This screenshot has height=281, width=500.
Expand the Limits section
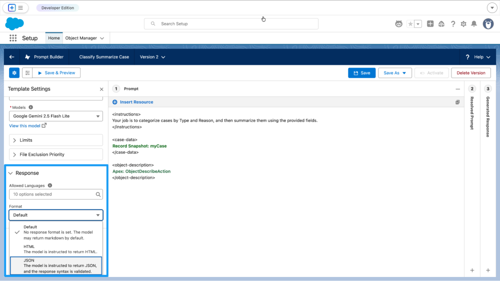click(56, 140)
